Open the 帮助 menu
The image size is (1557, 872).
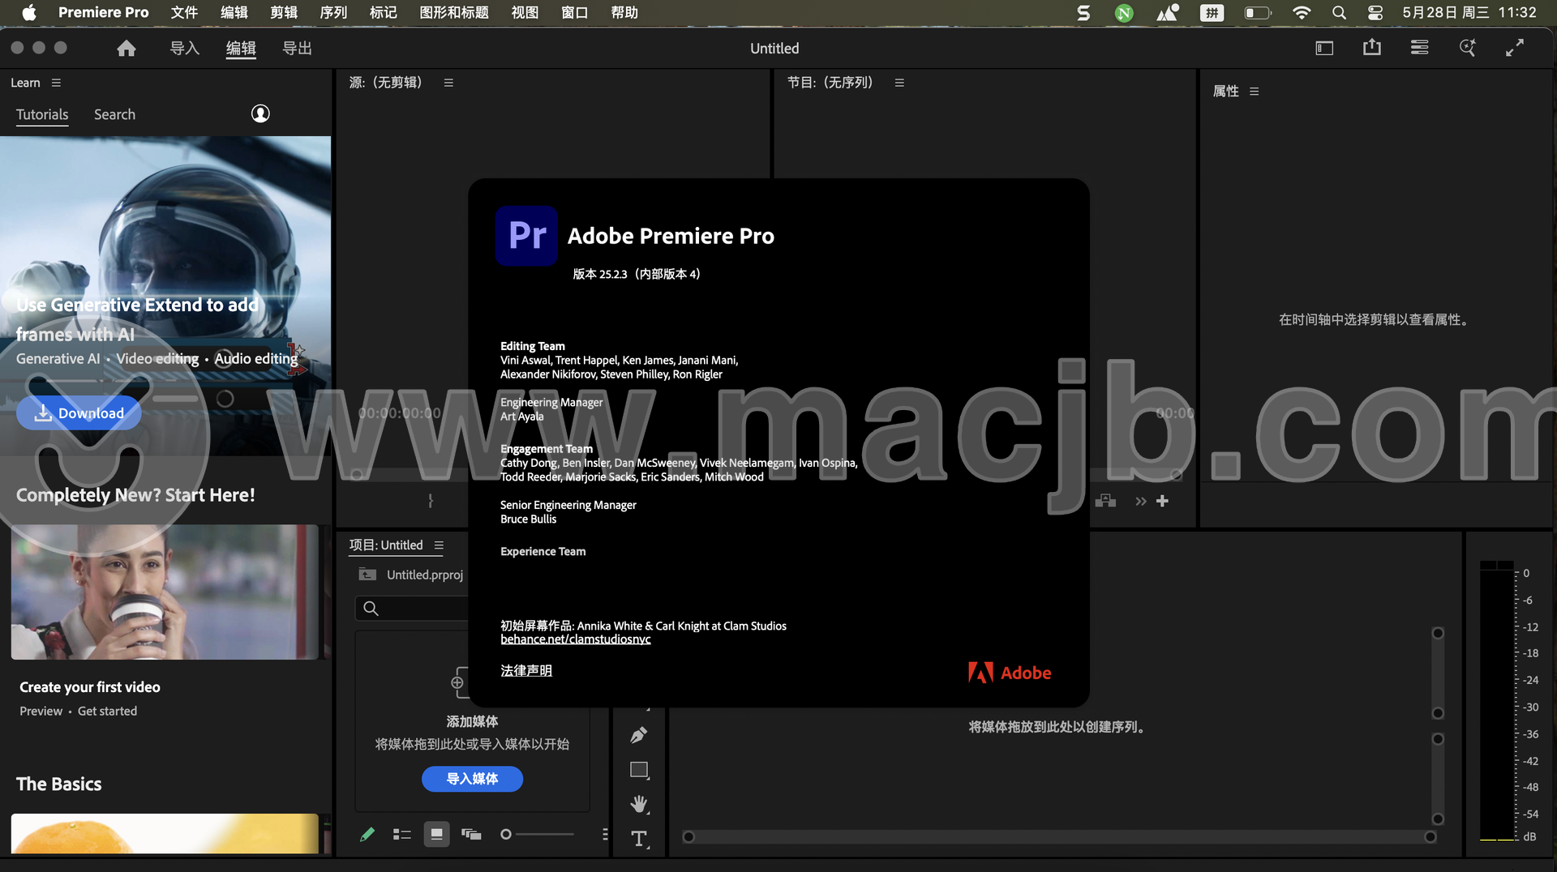pyautogui.click(x=624, y=12)
